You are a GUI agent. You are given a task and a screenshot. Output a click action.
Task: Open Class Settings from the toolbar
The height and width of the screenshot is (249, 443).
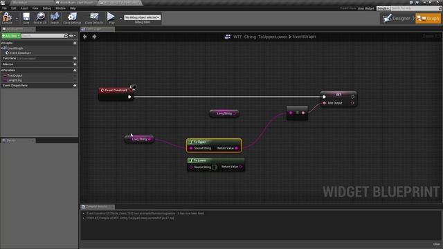(72, 18)
